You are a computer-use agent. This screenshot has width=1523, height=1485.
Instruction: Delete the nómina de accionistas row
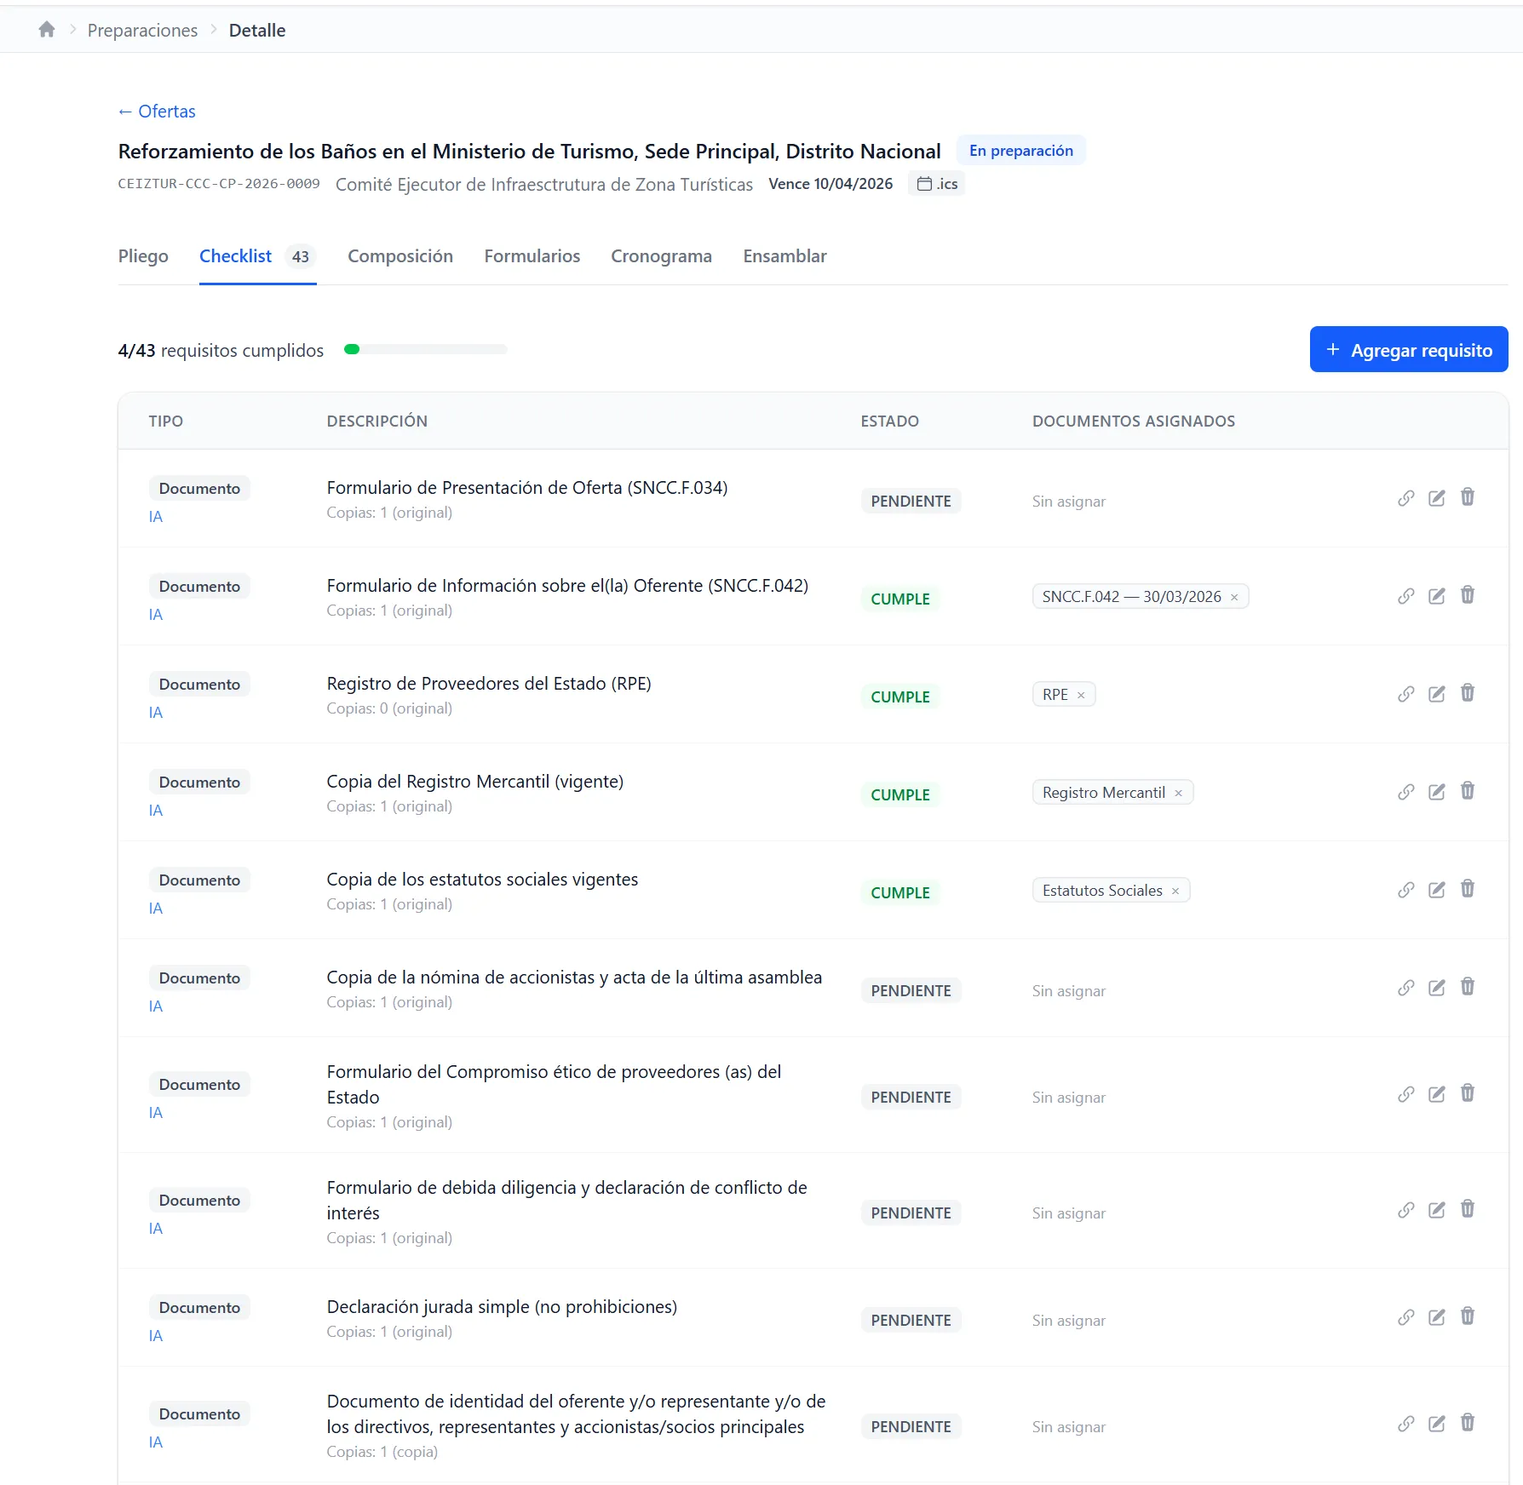(x=1468, y=987)
